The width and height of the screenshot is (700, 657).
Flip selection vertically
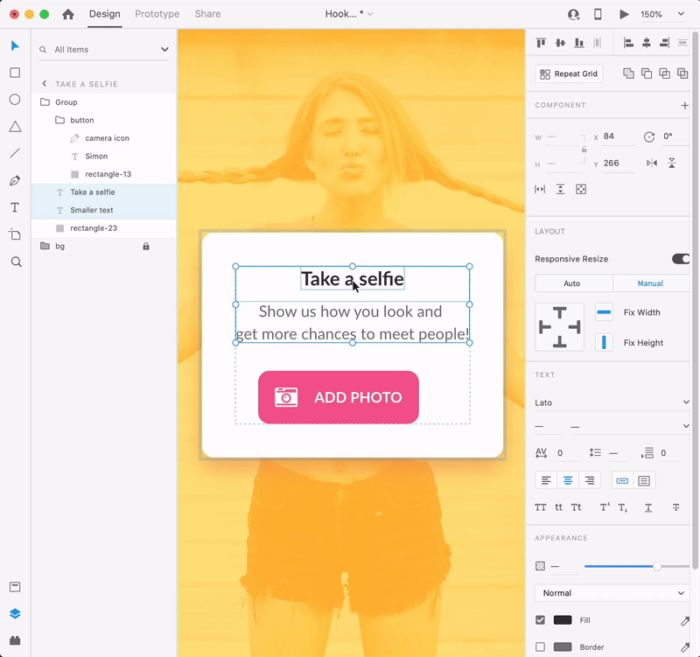672,163
